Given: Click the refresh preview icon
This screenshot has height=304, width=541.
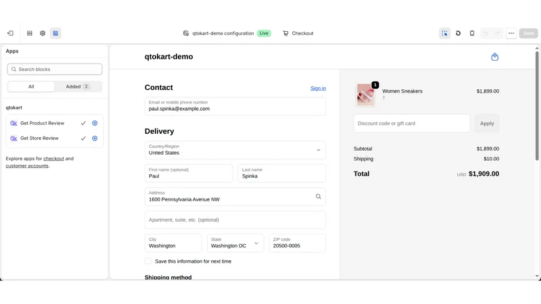Looking at the screenshot, I should 458,33.
